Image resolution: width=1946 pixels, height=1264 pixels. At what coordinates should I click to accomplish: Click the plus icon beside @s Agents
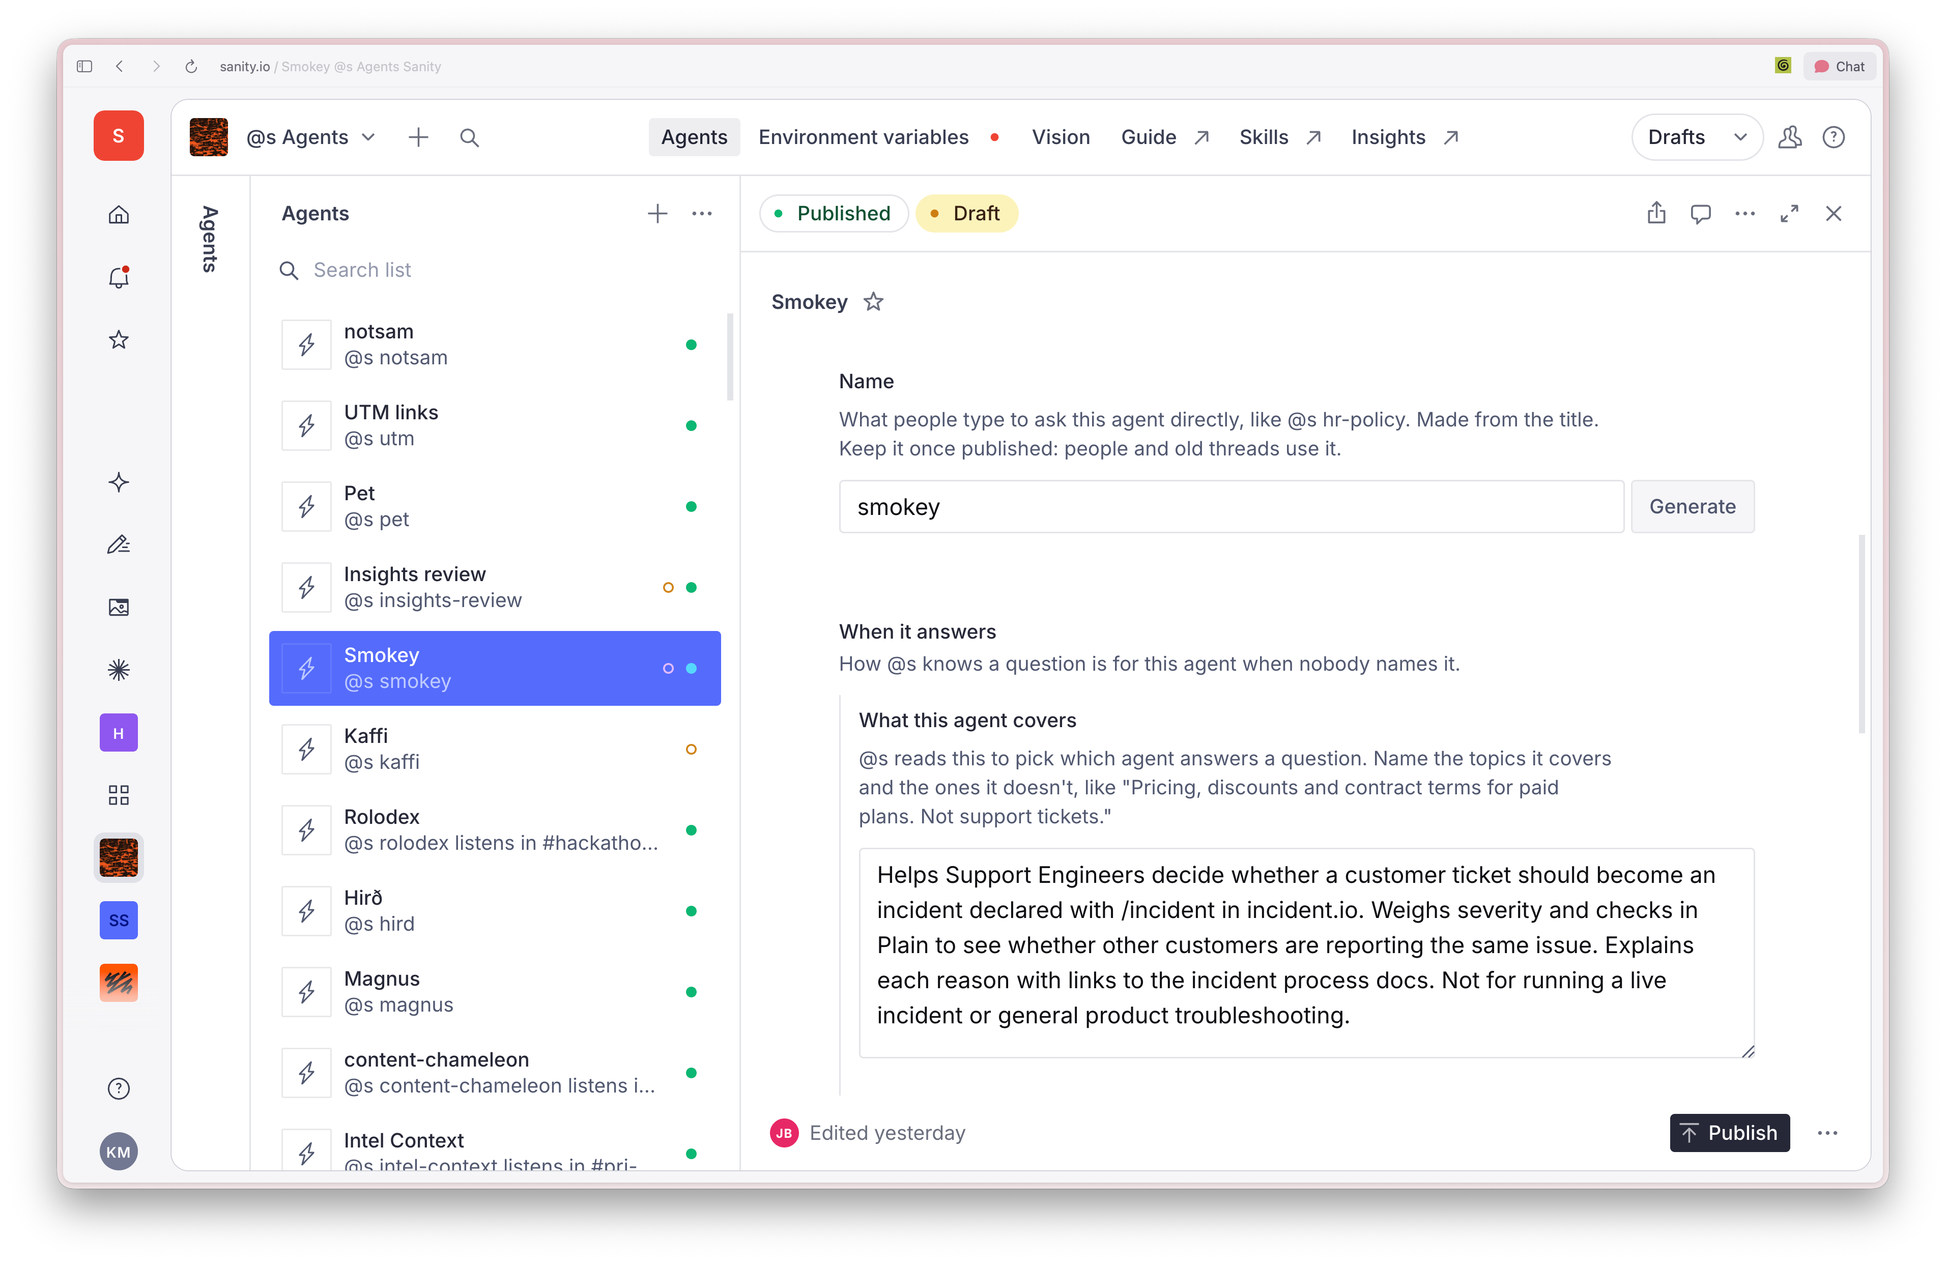(x=419, y=137)
